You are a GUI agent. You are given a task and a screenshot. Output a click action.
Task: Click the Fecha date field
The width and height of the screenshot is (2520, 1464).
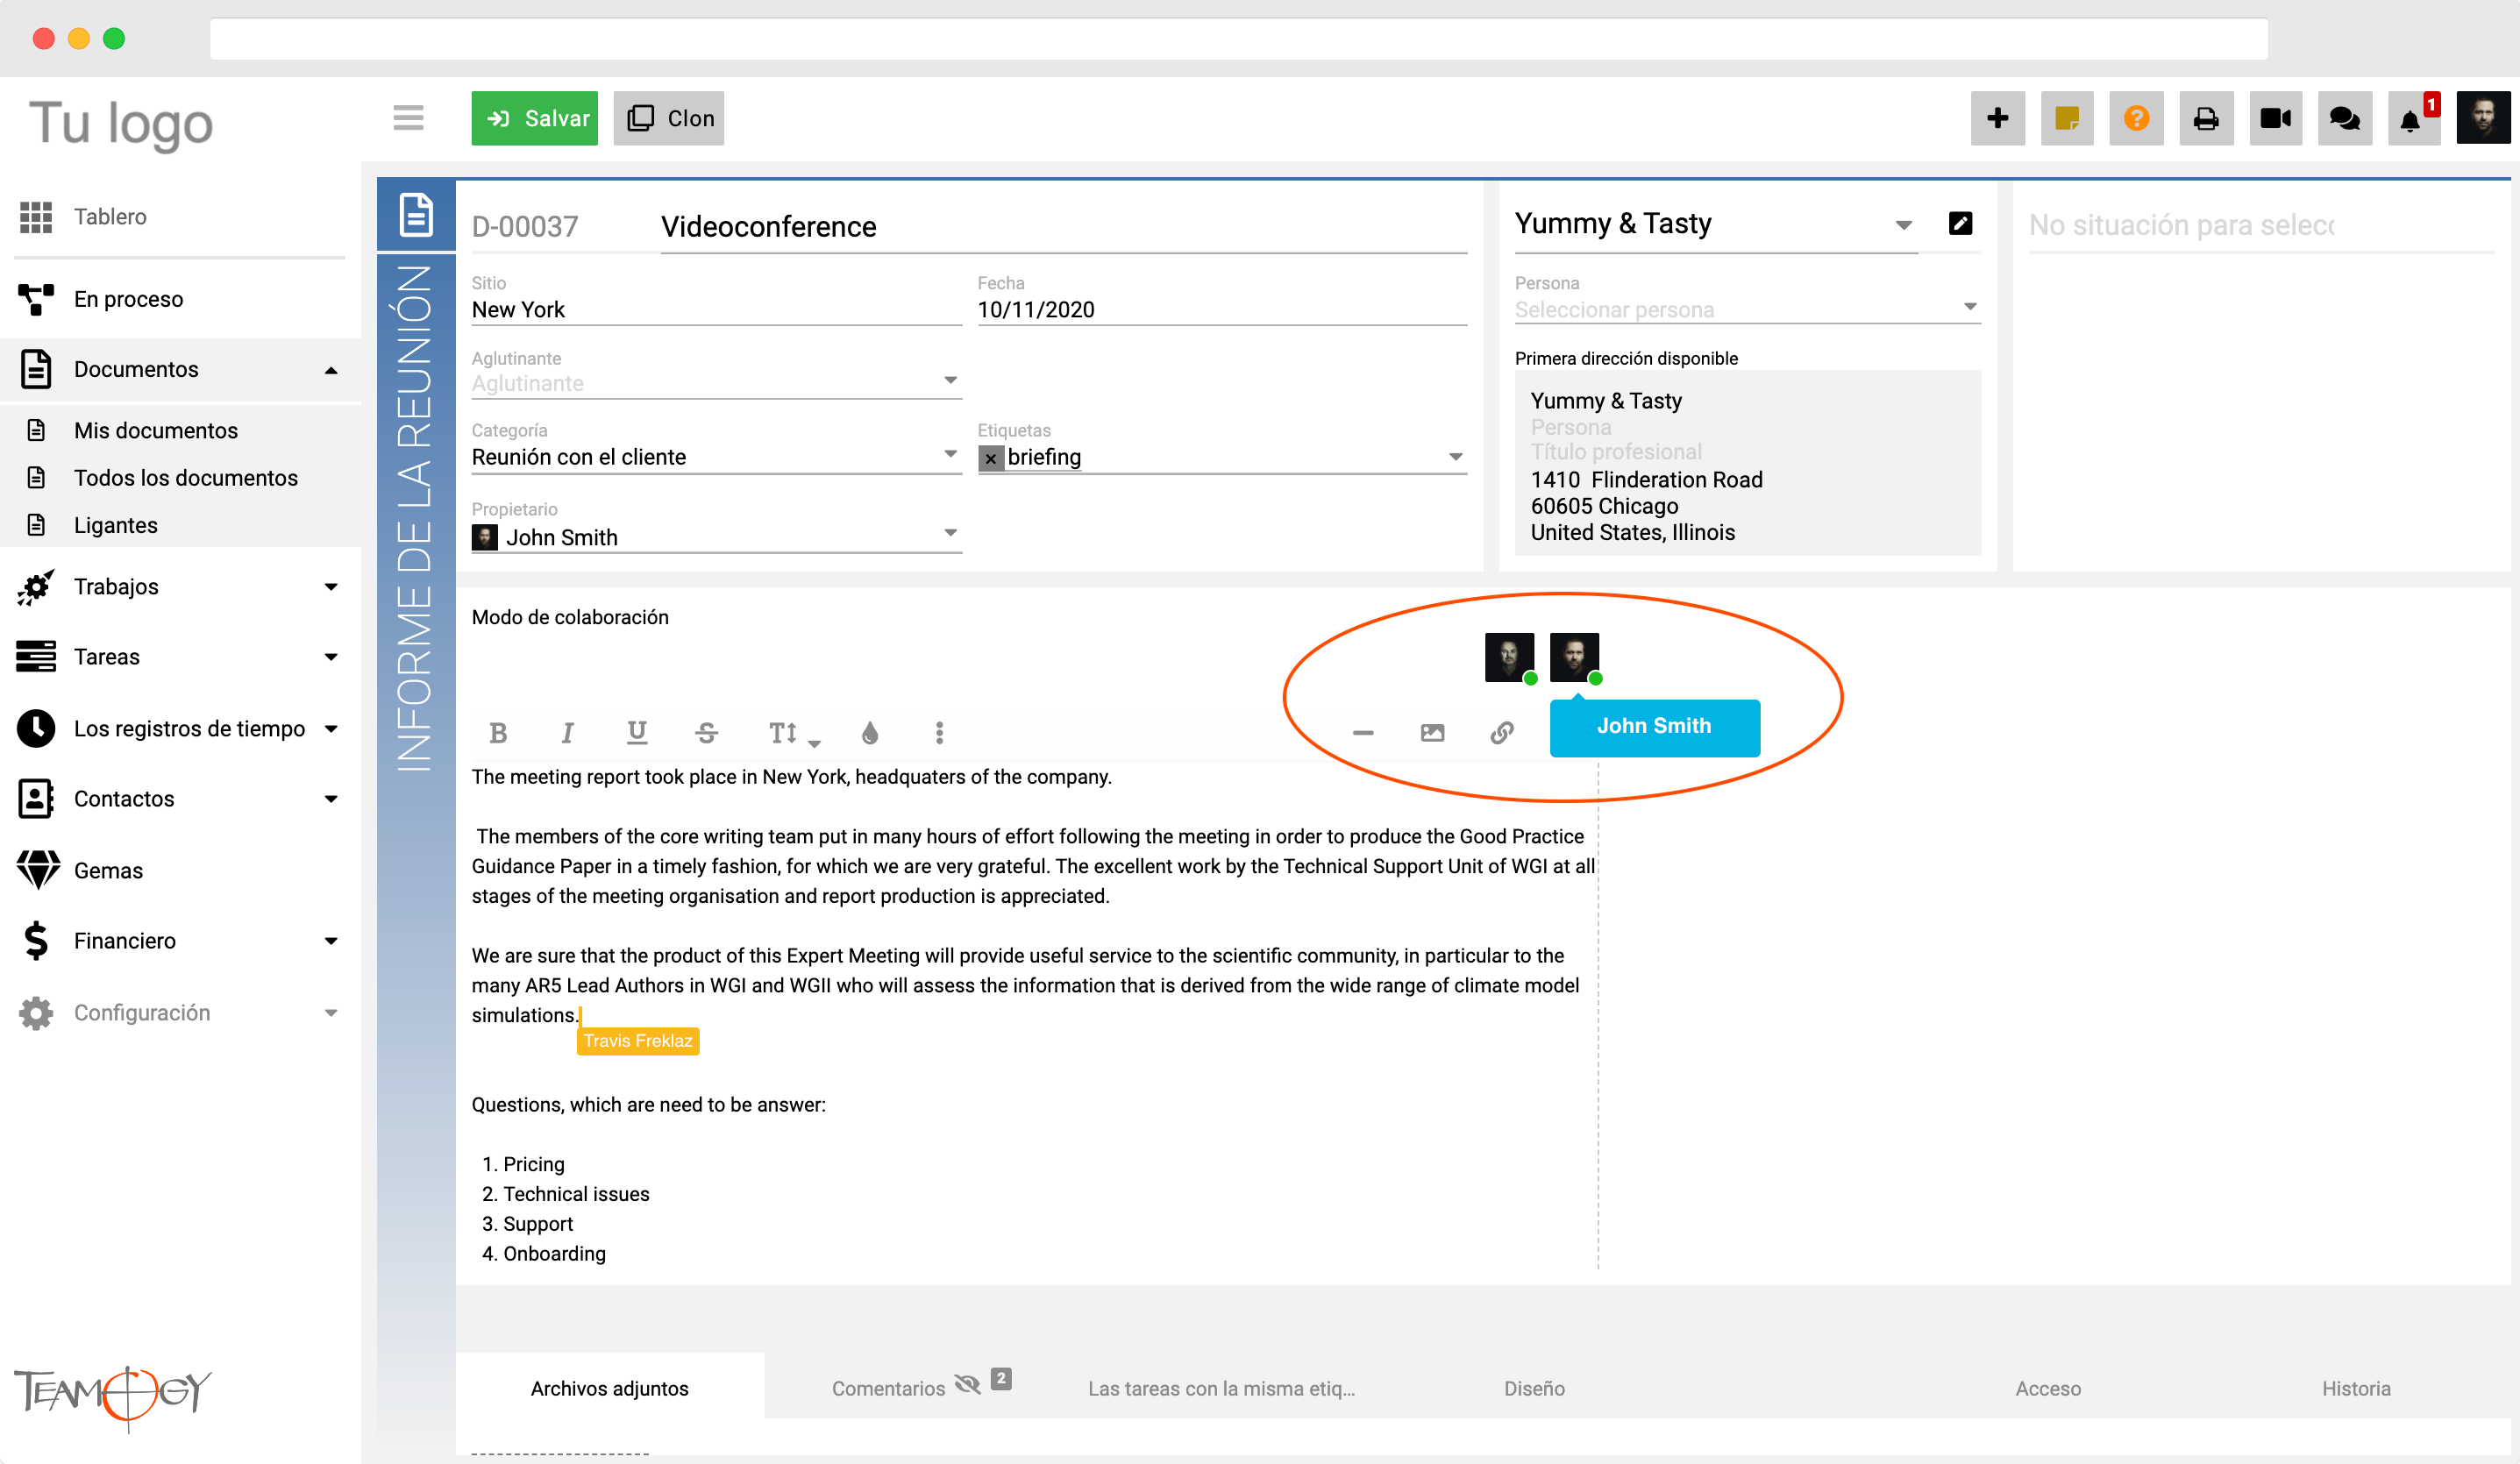point(1222,310)
